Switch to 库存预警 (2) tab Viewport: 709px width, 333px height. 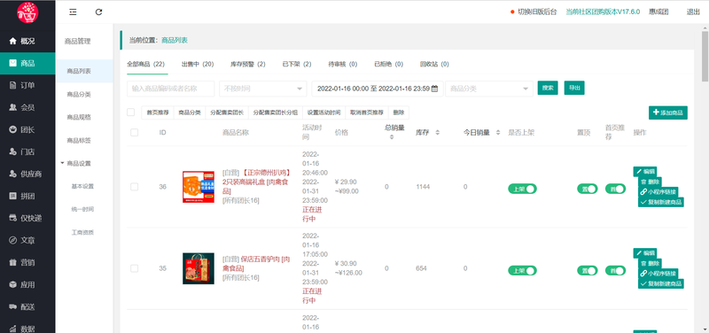(x=248, y=64)
